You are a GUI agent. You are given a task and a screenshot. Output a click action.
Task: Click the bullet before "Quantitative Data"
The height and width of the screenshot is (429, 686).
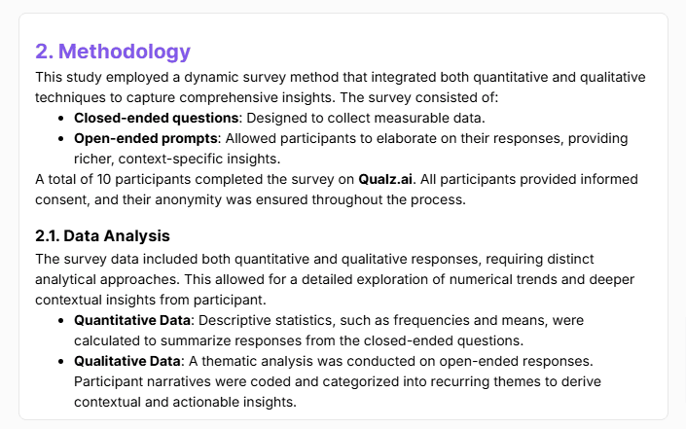tap(61, 319)
